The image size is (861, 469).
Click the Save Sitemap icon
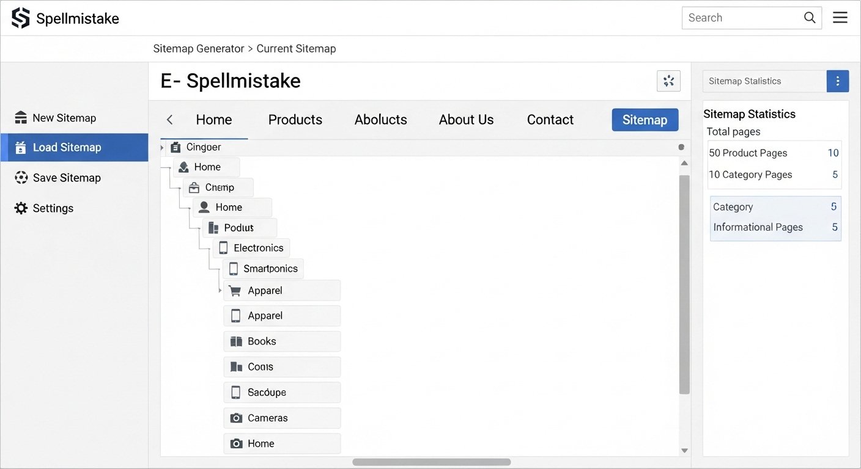[21, 178]
